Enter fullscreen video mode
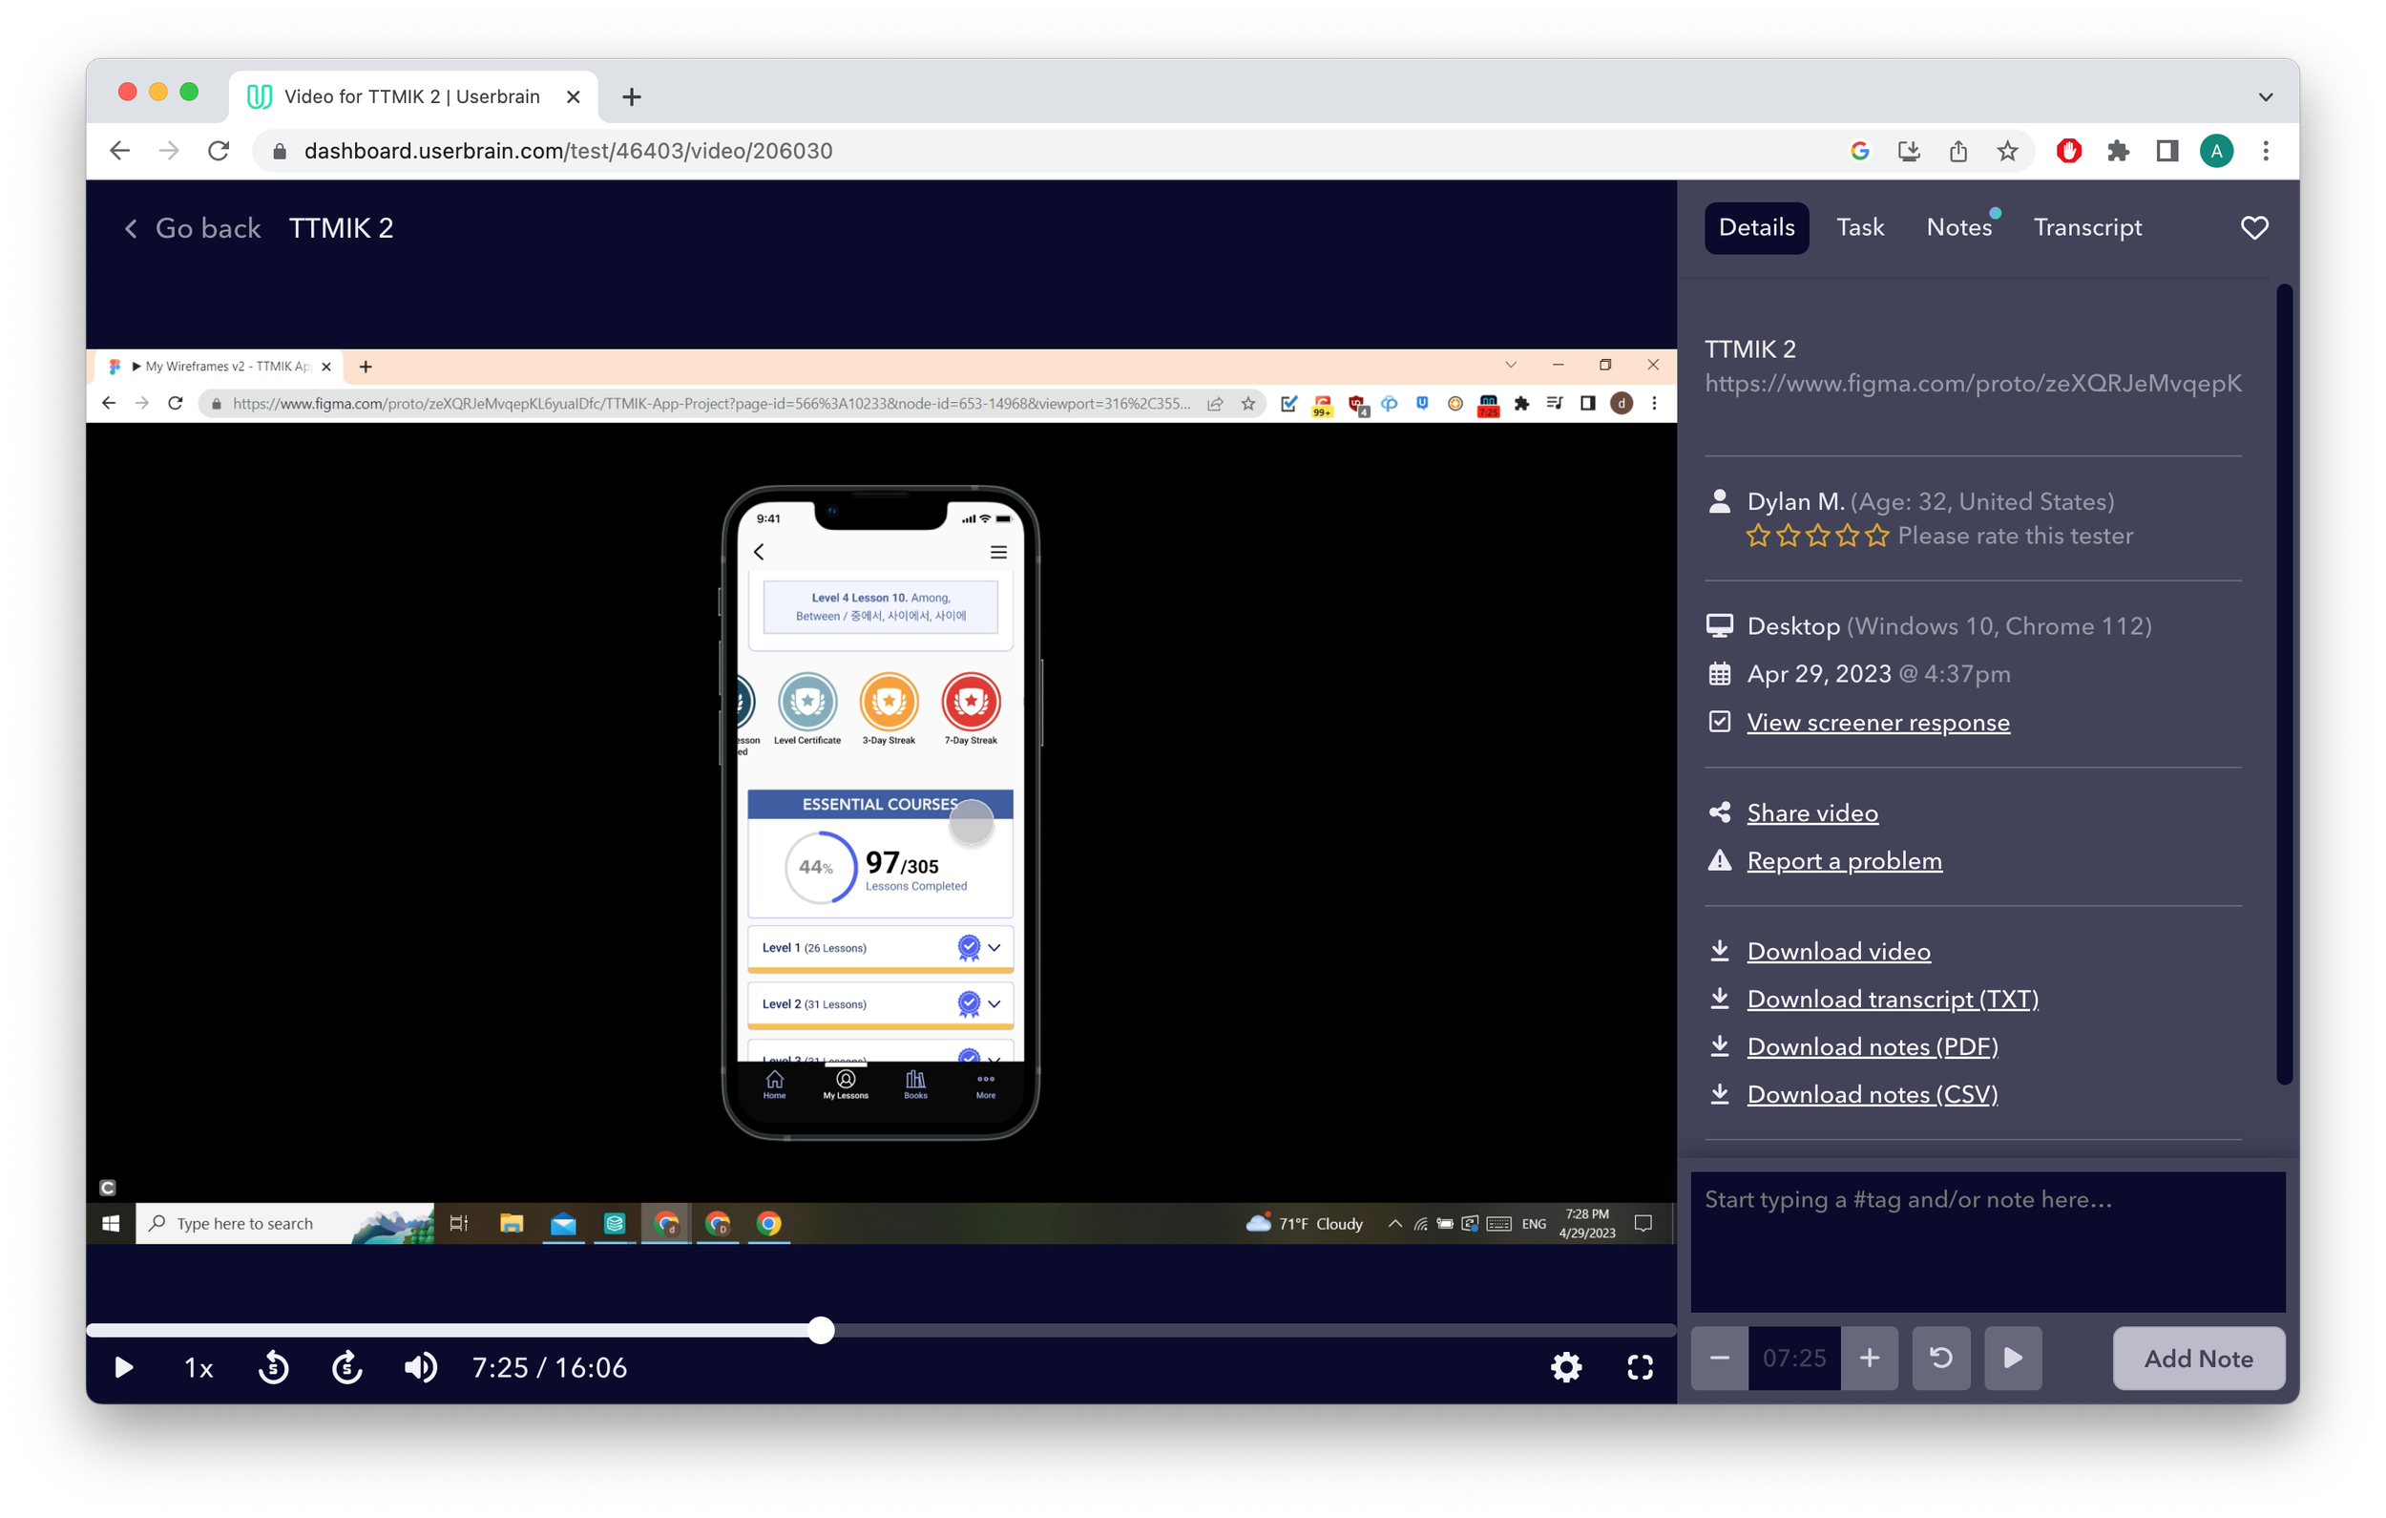 pos(1640,1367)
